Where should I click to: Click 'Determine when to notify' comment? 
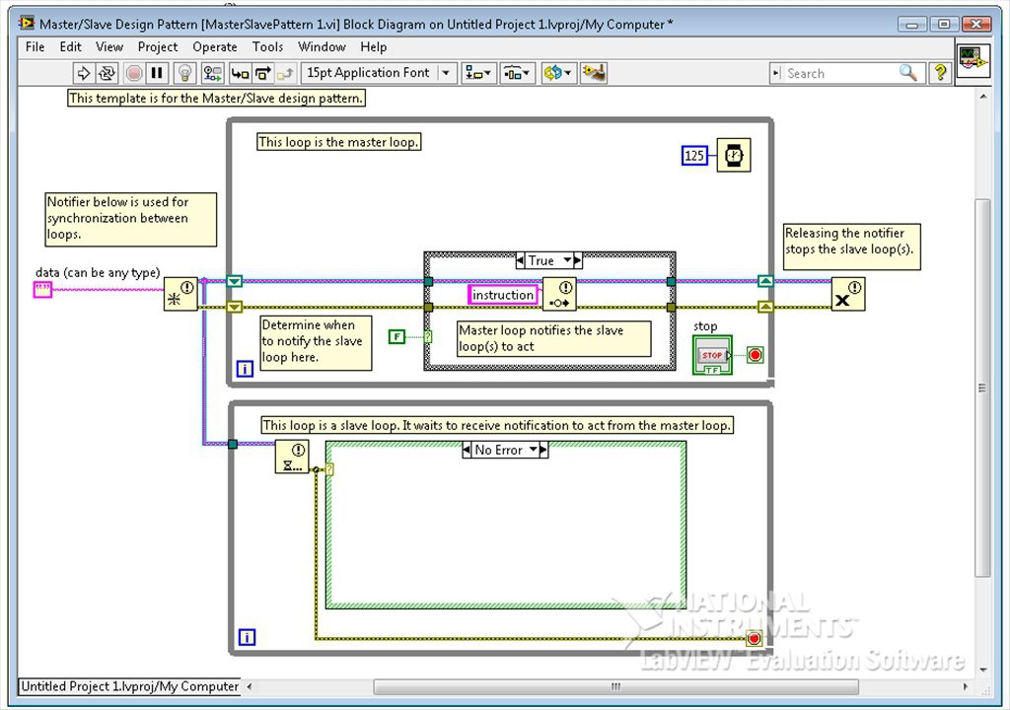[x=316, y=343]
